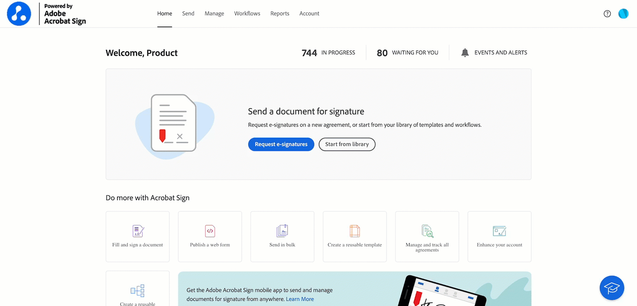Click the Publish a web form icon
Screen dimensions: 637x306
click(210, 231)
